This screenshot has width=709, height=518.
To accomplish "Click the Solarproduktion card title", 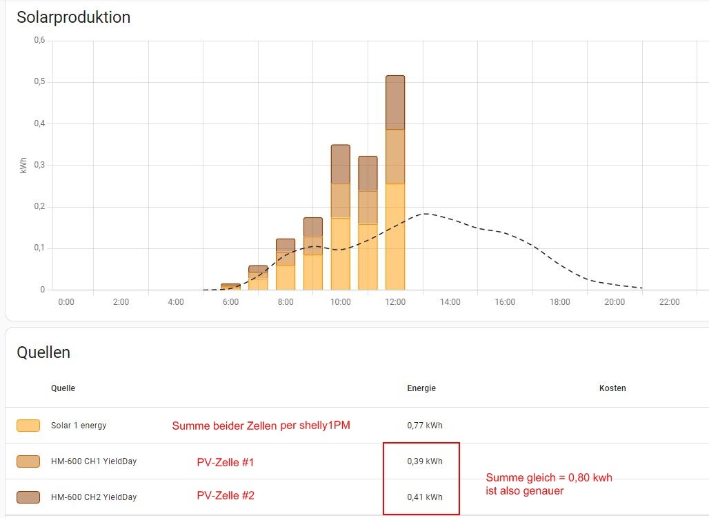I will [x=73, y=17].
